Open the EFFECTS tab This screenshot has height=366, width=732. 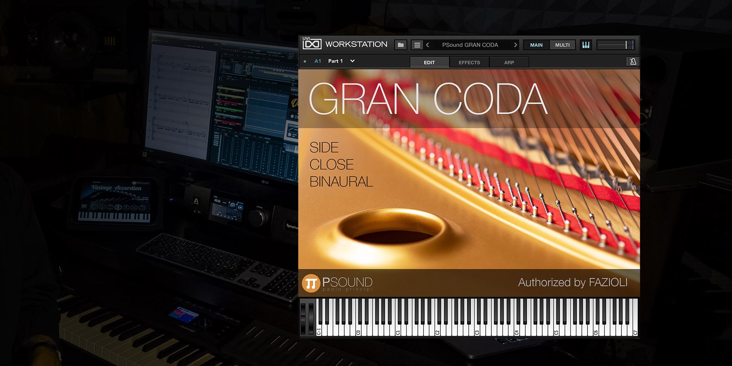click(x=469, y=62)
